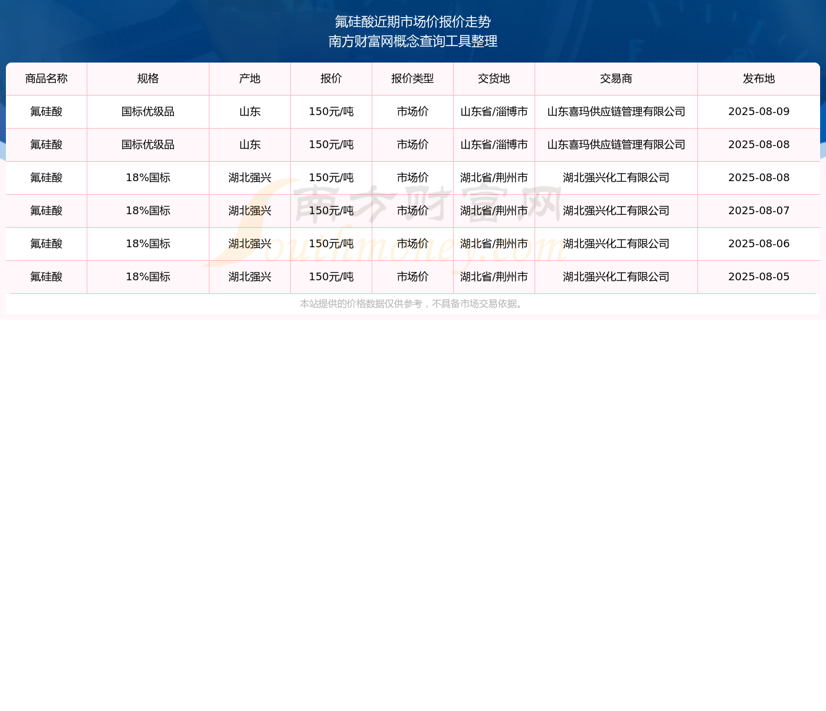Click 150元/吨 in the 2025-08-05 row

[332, 277]
